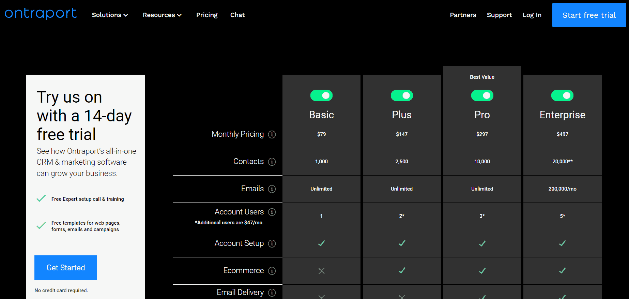Click the Ecommerce info icon
Viewport: 629px width, 299px height.
272,271
